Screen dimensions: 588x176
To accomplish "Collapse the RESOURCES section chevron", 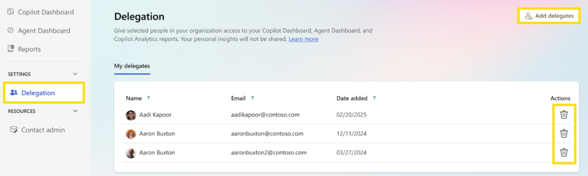I will [x=75, y=111].
